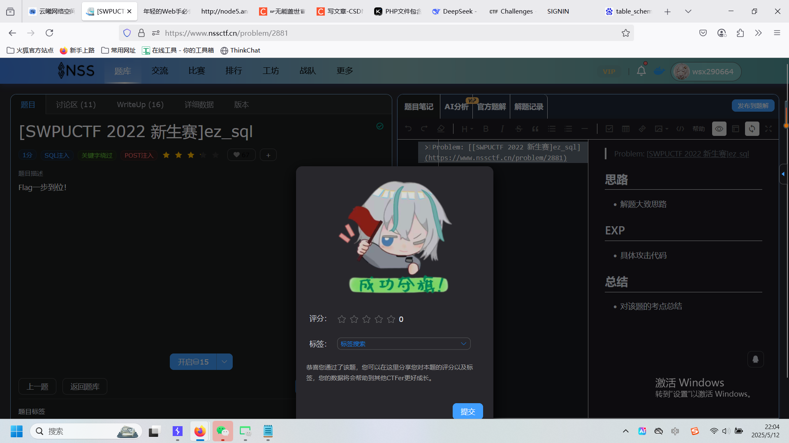789x443 pixels.
Task: Open notifications bell icon
Action: click(x=641, y=71)
